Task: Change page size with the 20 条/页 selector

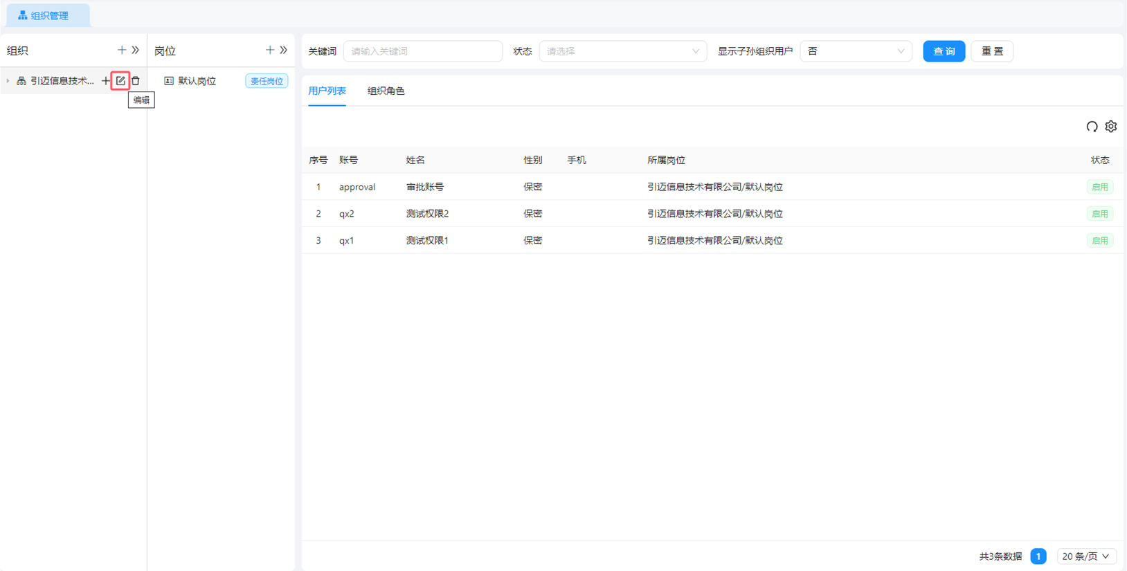Action: pyautogui.click(x=1085, y=556)
